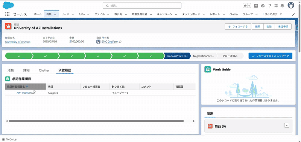
Task: Expand the キャンペーン tab dropdown chevron
Action: pyautogui.click(x=176, y=14)
